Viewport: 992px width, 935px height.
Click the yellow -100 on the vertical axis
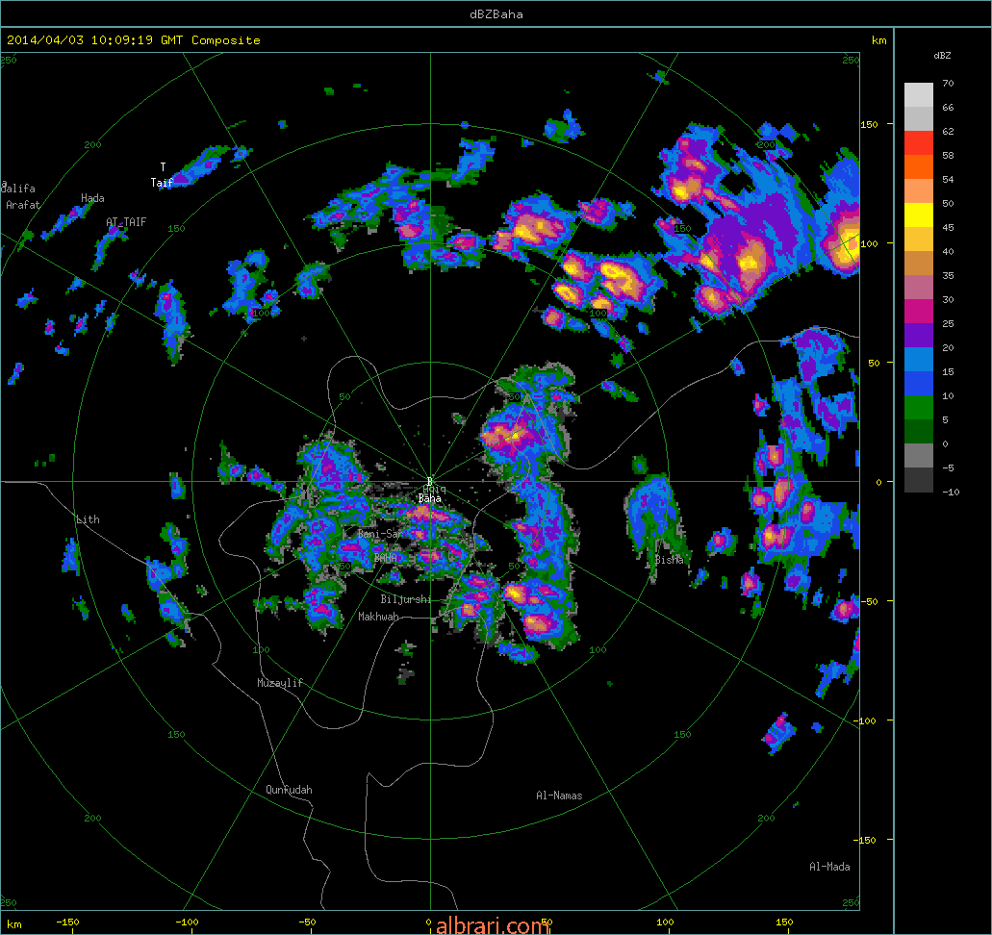(864, 720)
